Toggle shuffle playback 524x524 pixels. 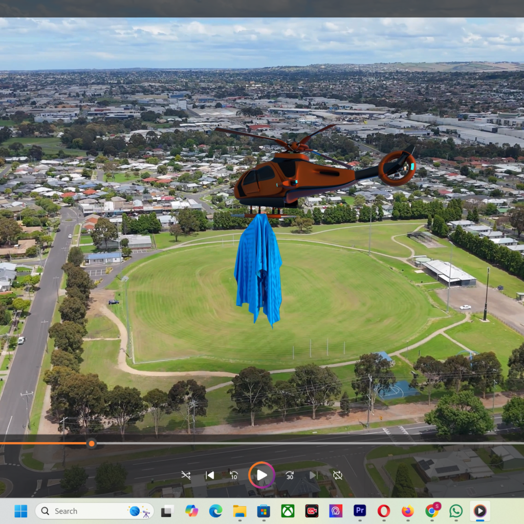tap(186, 475)
